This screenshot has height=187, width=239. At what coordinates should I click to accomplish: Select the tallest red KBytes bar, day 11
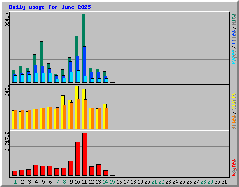(x=84, y=154)
